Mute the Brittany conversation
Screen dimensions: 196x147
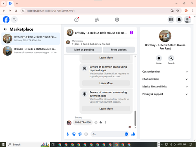(x=159, y=58)
